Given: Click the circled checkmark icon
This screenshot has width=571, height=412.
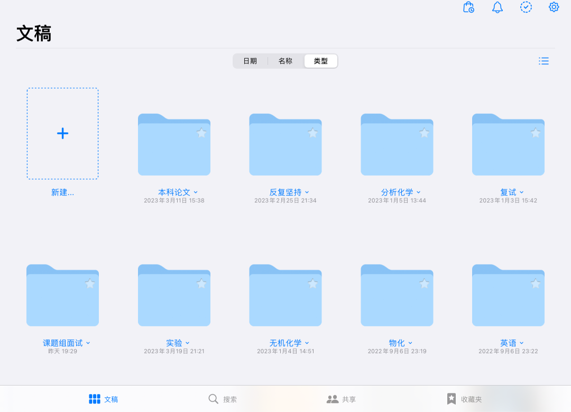Looking at the screenshot, I should click(526, 7).
